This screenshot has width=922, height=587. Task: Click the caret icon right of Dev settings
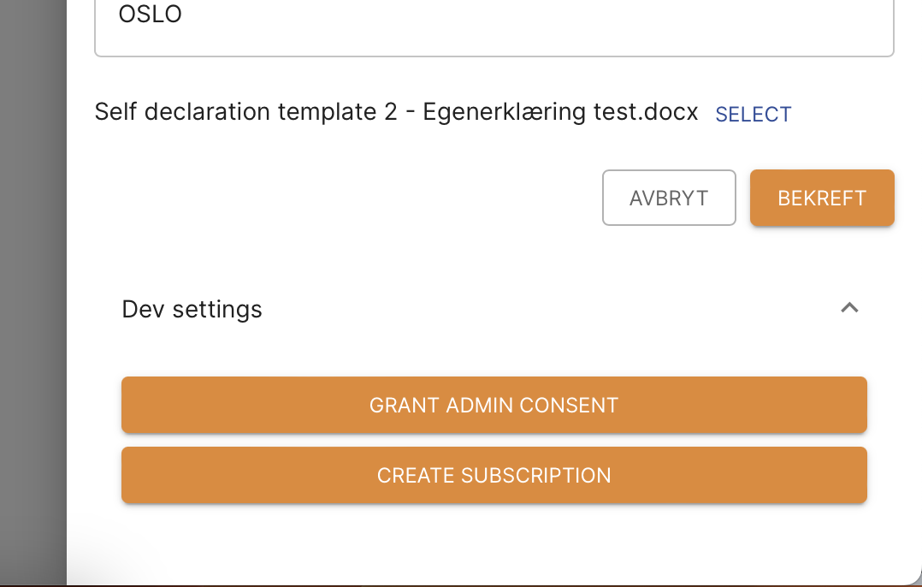pos(849,308)
